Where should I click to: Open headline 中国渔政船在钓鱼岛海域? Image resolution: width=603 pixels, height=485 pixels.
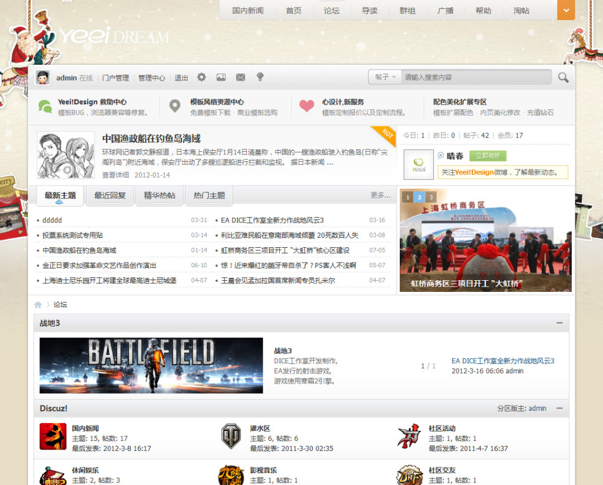tap(151, 139)
